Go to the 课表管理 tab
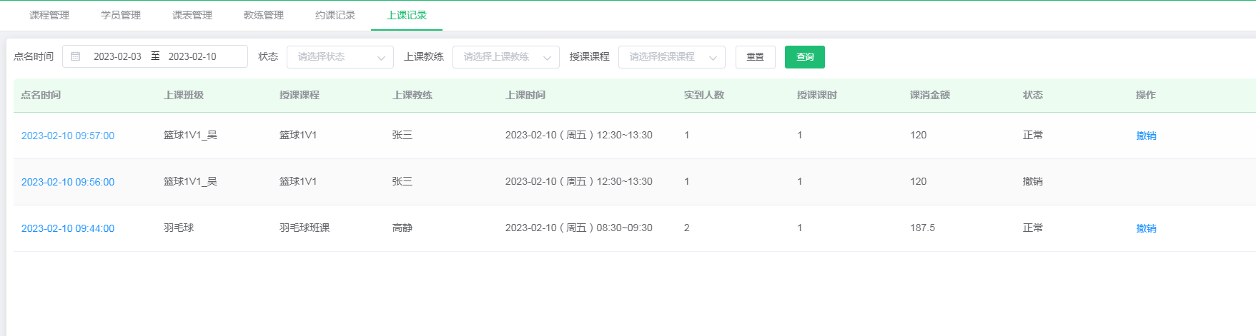Viewport: 1256px width, 336px height. pos(192,15)
